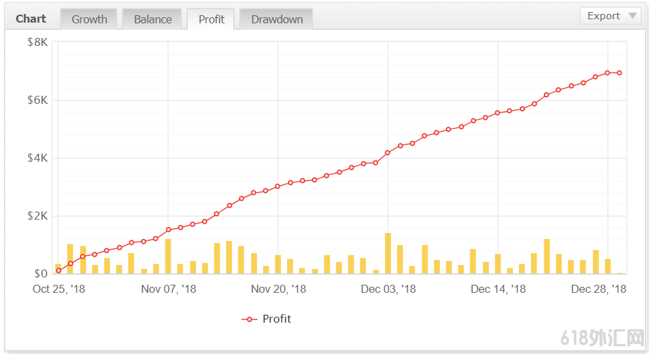Click the first profit data point on Oct 25

tap(59, 270)
